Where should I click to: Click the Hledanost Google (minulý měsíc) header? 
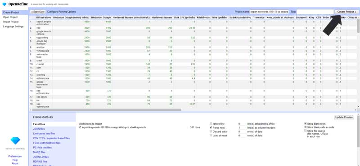pyautogui.click(x=71, y=17)
